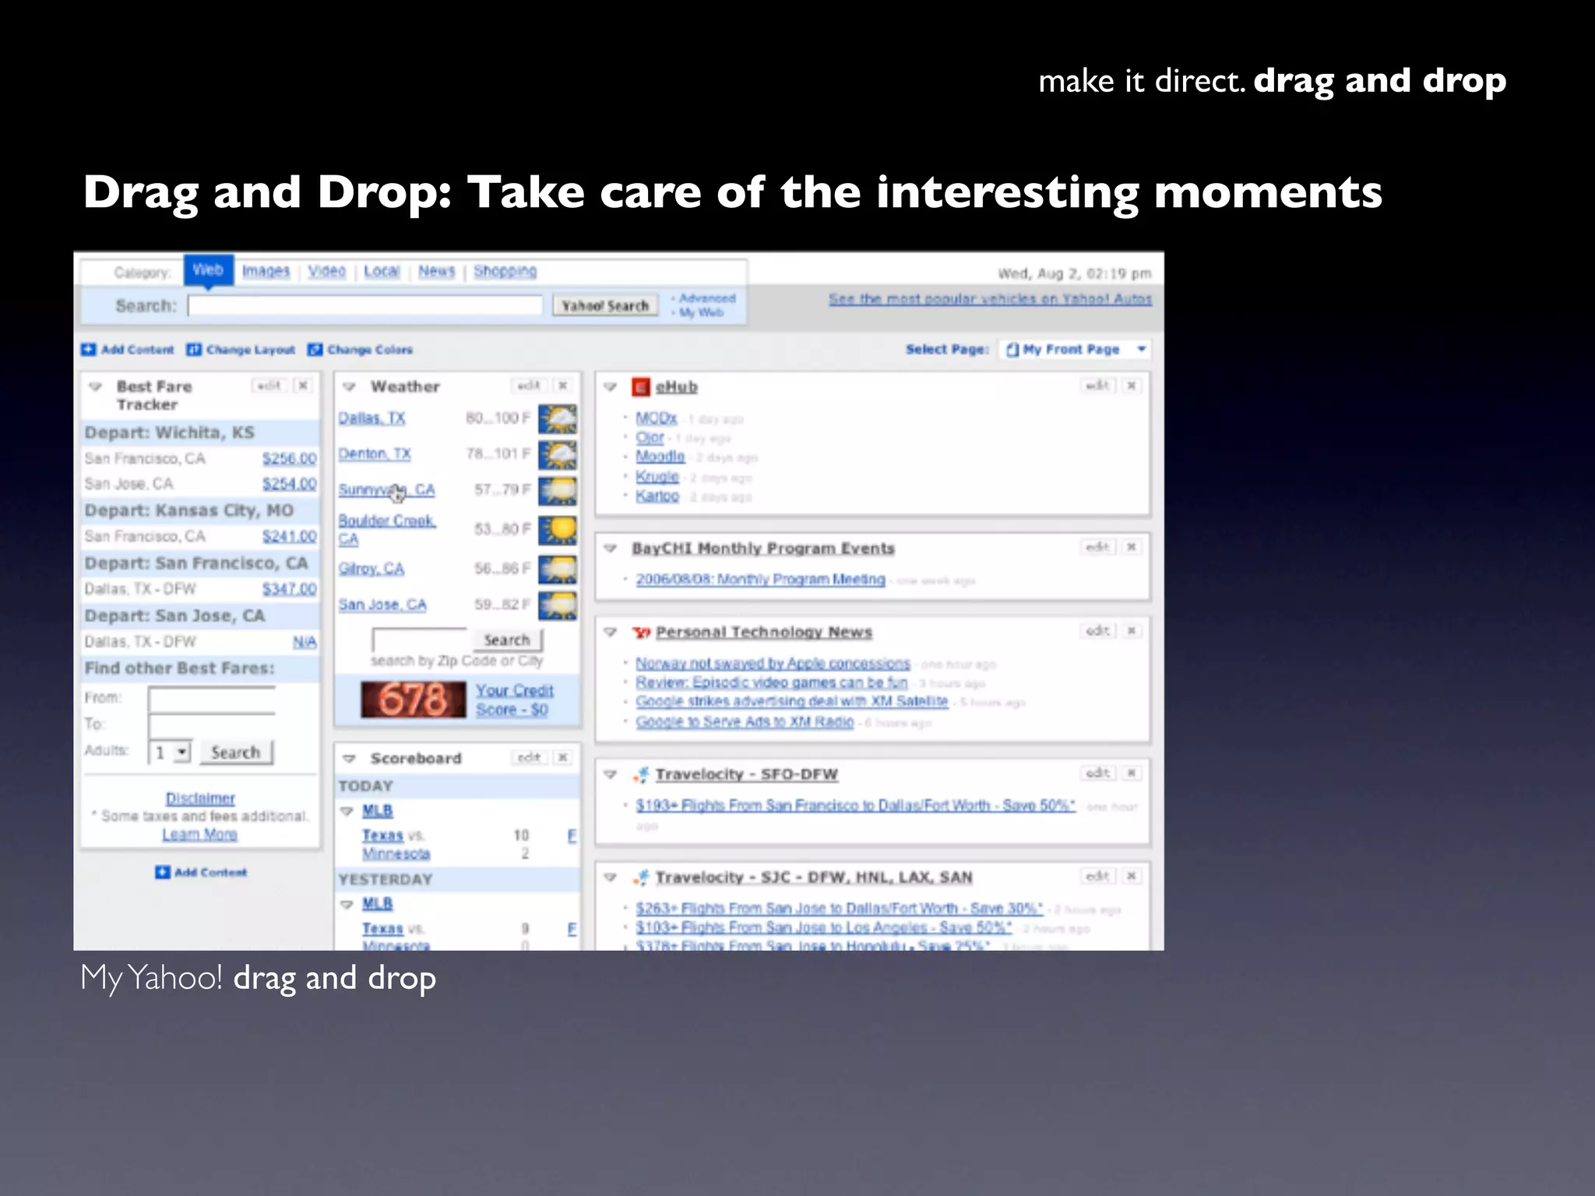This screenshot has width=1595, height=1196.
Task: Click the Yahoo! Search button
Action: click(605, 306)
